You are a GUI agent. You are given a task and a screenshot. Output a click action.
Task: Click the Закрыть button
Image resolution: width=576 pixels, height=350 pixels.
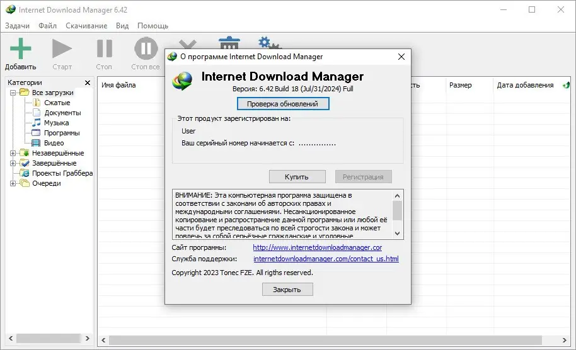point(287,290)
